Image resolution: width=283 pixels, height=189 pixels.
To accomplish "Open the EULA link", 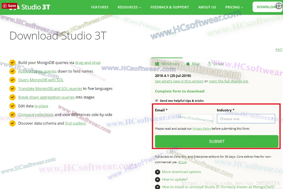I will [182, 162].
